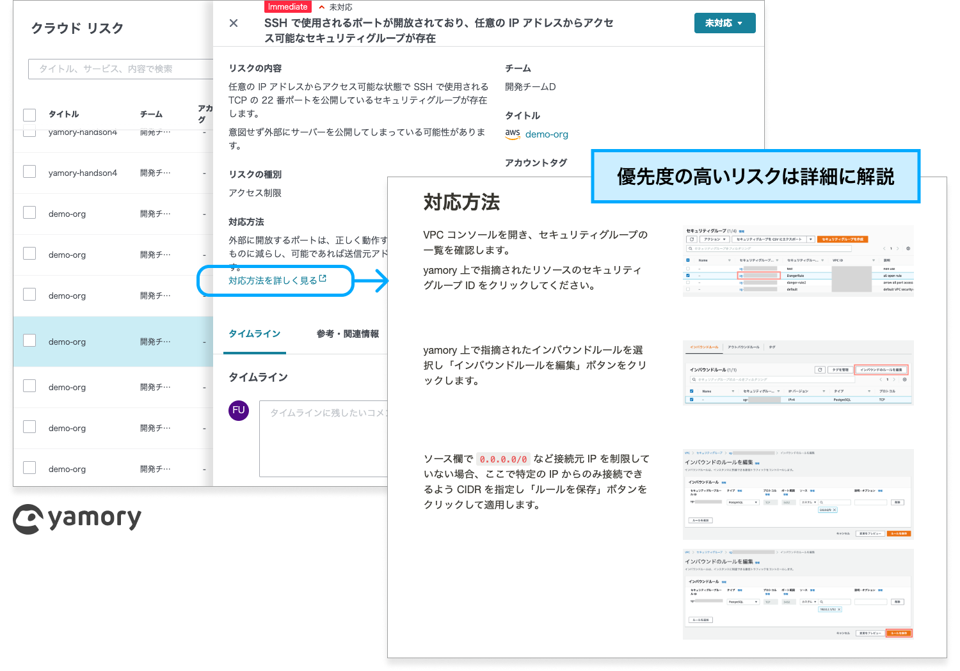960x671 pixels.
Task: Switch to the 参考・関連情報 tab
Action: 348,333
